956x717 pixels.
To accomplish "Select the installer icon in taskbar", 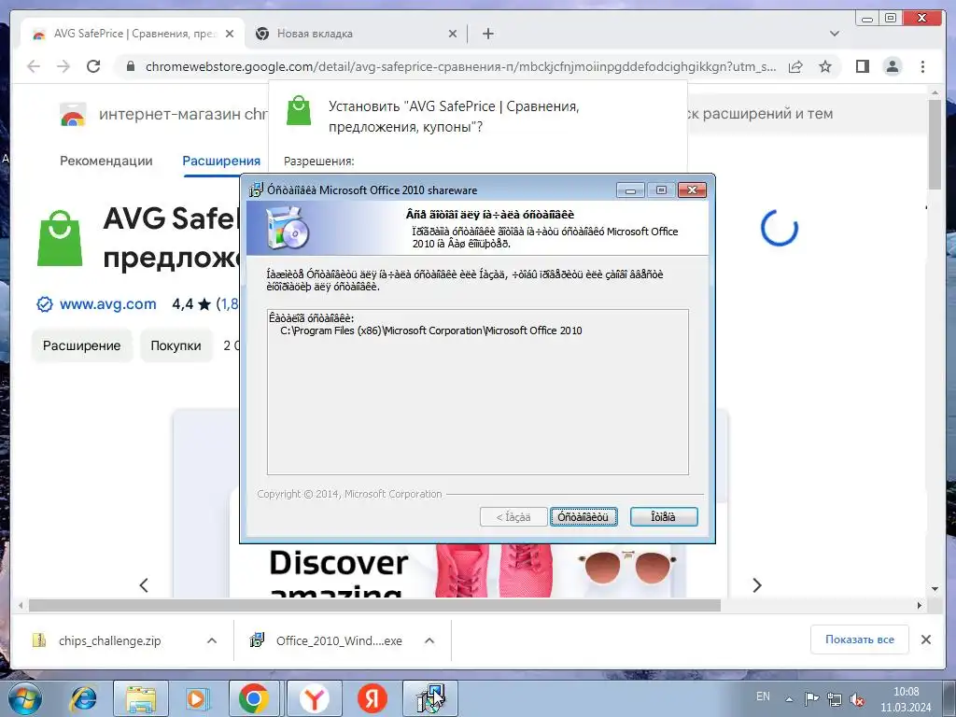I will 430,698.
